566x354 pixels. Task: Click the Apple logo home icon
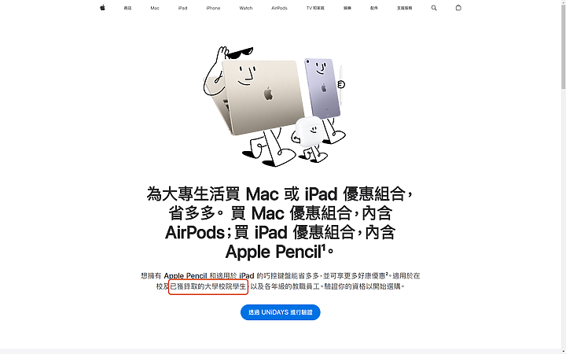(102, 8)
